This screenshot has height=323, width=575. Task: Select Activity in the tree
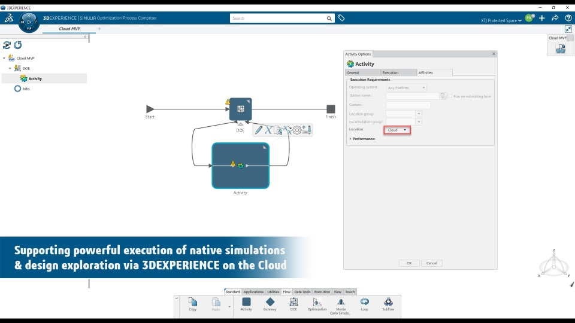[35, 78]
